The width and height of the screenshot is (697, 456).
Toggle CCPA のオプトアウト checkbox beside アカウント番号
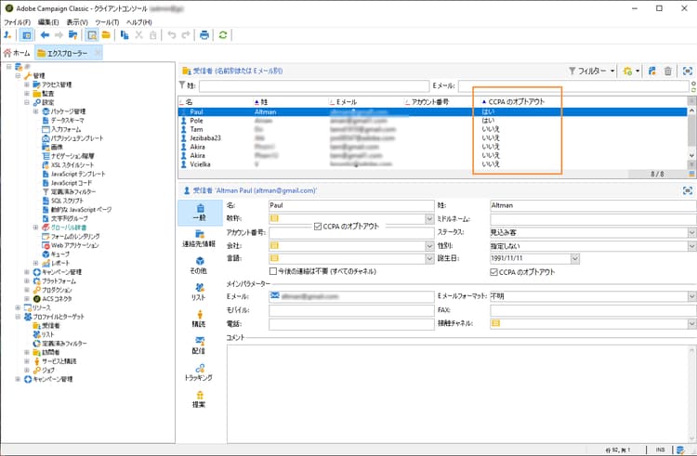[x=318, y=227]
